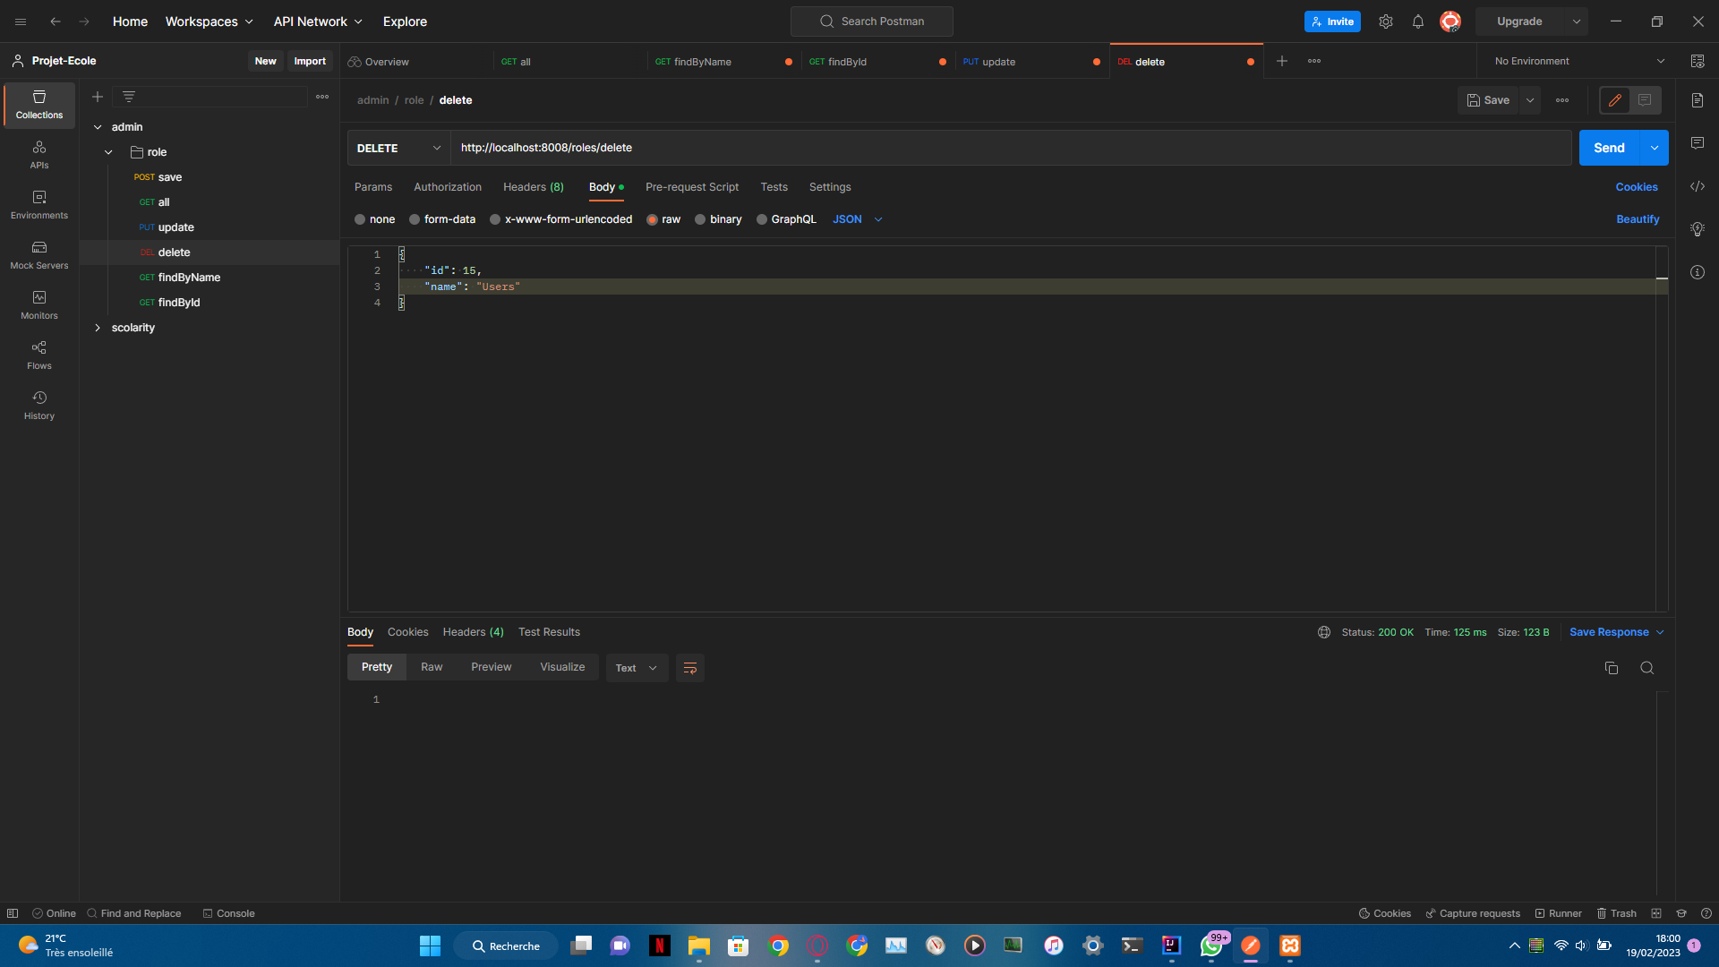
Task: Open the Send options arrow
Action: pyautogui.click(x=1655, y=148)
